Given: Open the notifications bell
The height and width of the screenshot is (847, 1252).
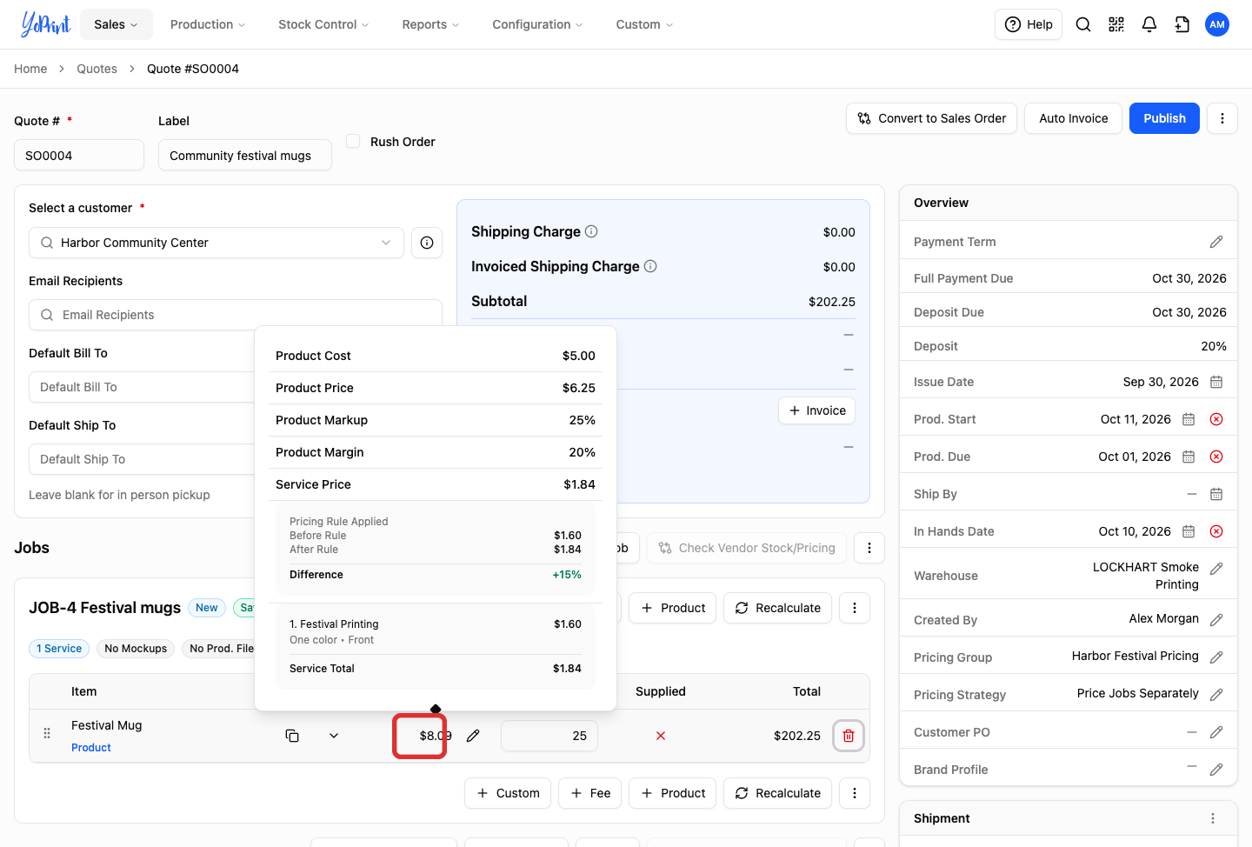Looking at the screenshot, I should tap(1149, 24).
